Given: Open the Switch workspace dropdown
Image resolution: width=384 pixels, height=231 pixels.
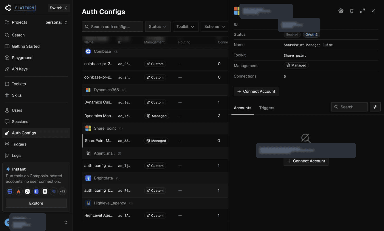Looking at the screenshot, I should [59, 8].
